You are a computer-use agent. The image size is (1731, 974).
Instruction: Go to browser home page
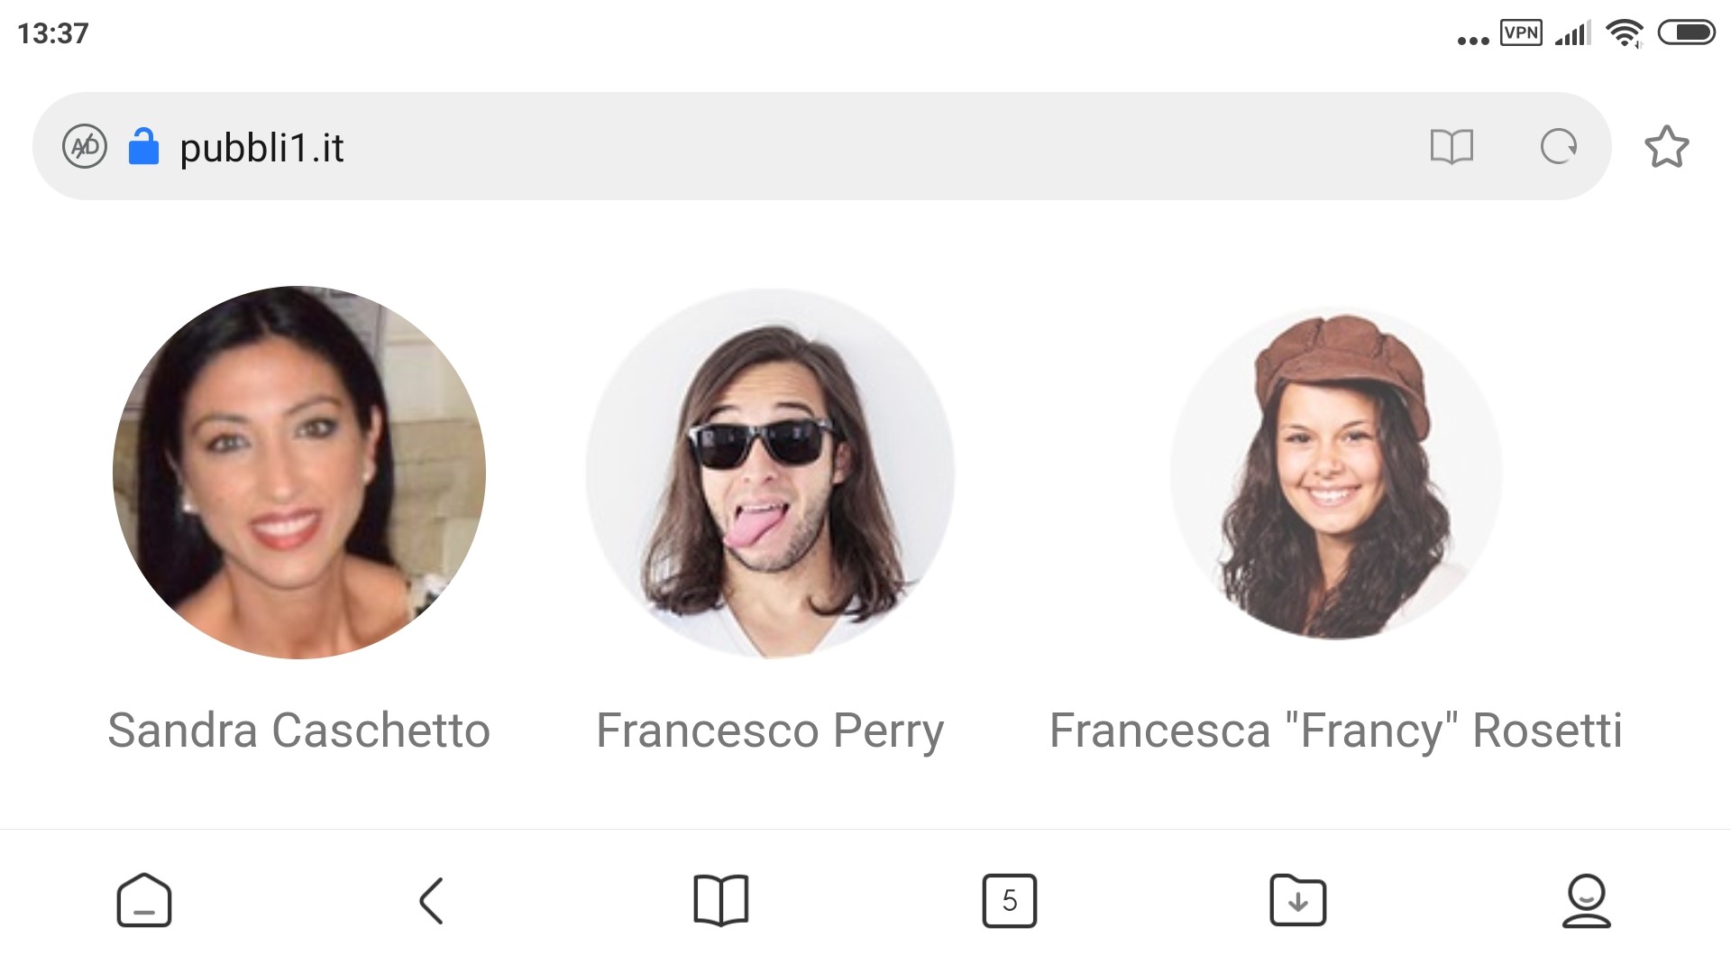pos(144,900)
